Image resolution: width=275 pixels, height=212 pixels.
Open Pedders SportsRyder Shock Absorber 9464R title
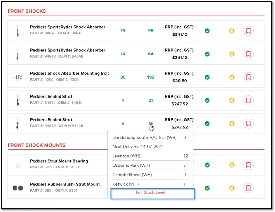tap(67, 50)
